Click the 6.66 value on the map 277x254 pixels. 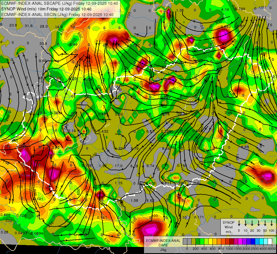(245, 147)
